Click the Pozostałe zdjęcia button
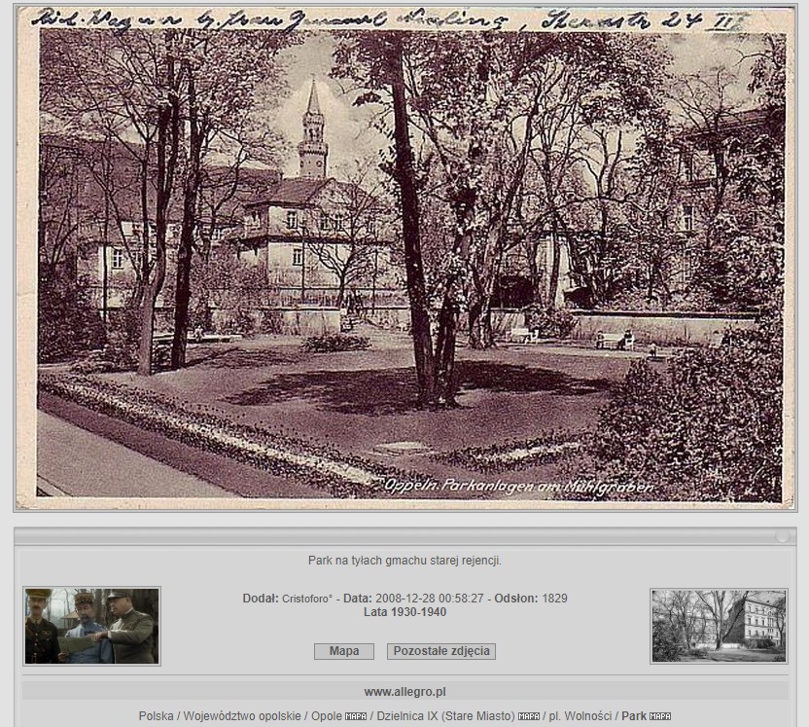809x727 pixels. coord(440,651)
